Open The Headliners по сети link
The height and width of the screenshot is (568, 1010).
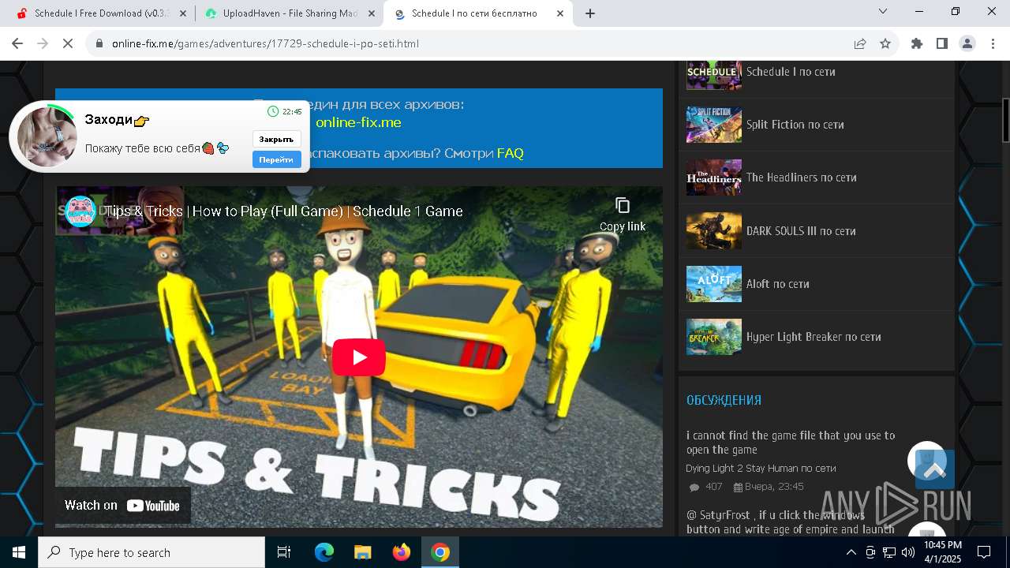click(x=802, y=177)
